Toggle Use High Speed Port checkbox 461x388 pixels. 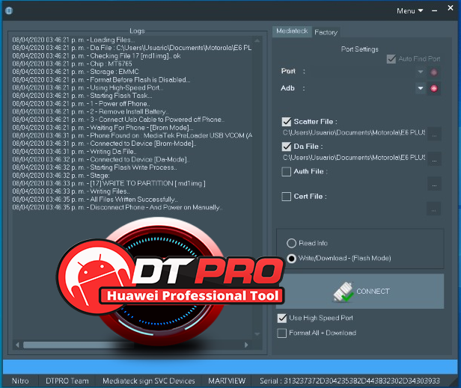point(282,318)
